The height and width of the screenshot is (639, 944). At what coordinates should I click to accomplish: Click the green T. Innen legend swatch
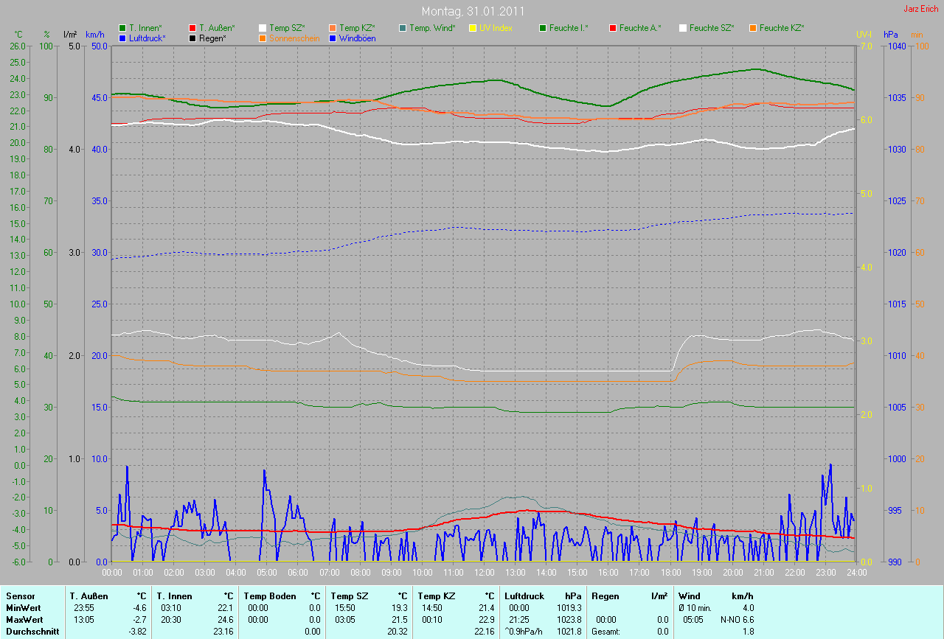(x=122, y=28)
